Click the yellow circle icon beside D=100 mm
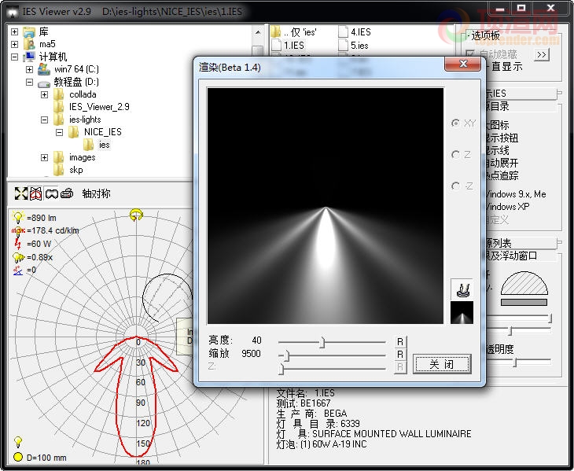The height and width of the screenshot is (471, 574). tap(17, 457)
